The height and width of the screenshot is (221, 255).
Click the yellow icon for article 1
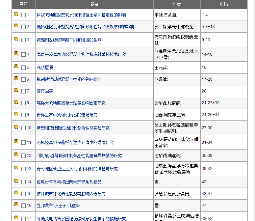pyautogui.click(x=16, y=14)
